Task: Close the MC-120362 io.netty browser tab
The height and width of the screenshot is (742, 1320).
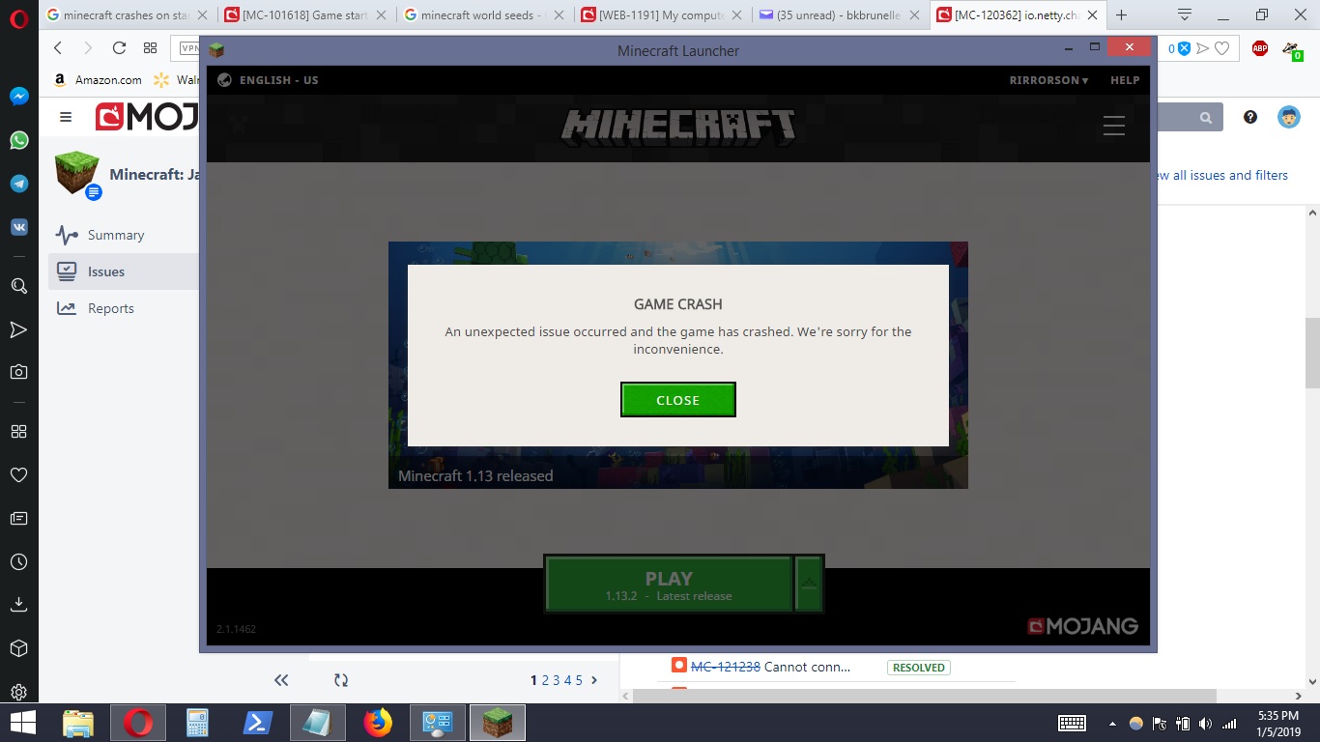Action: tap(1093, 15)
